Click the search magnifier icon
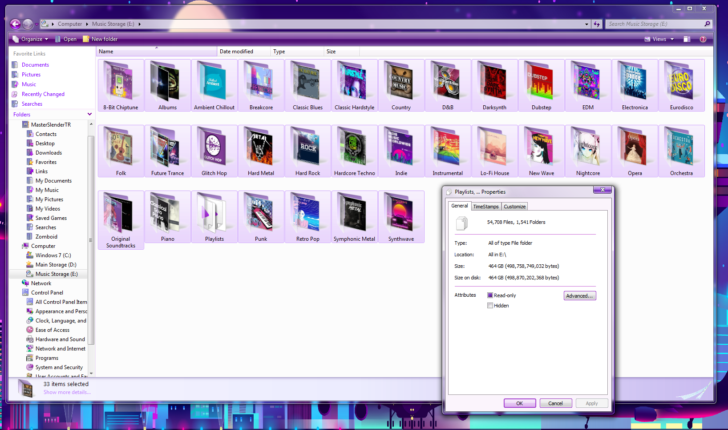This screenshot has height=430, width=728. [x=707, y=24]
